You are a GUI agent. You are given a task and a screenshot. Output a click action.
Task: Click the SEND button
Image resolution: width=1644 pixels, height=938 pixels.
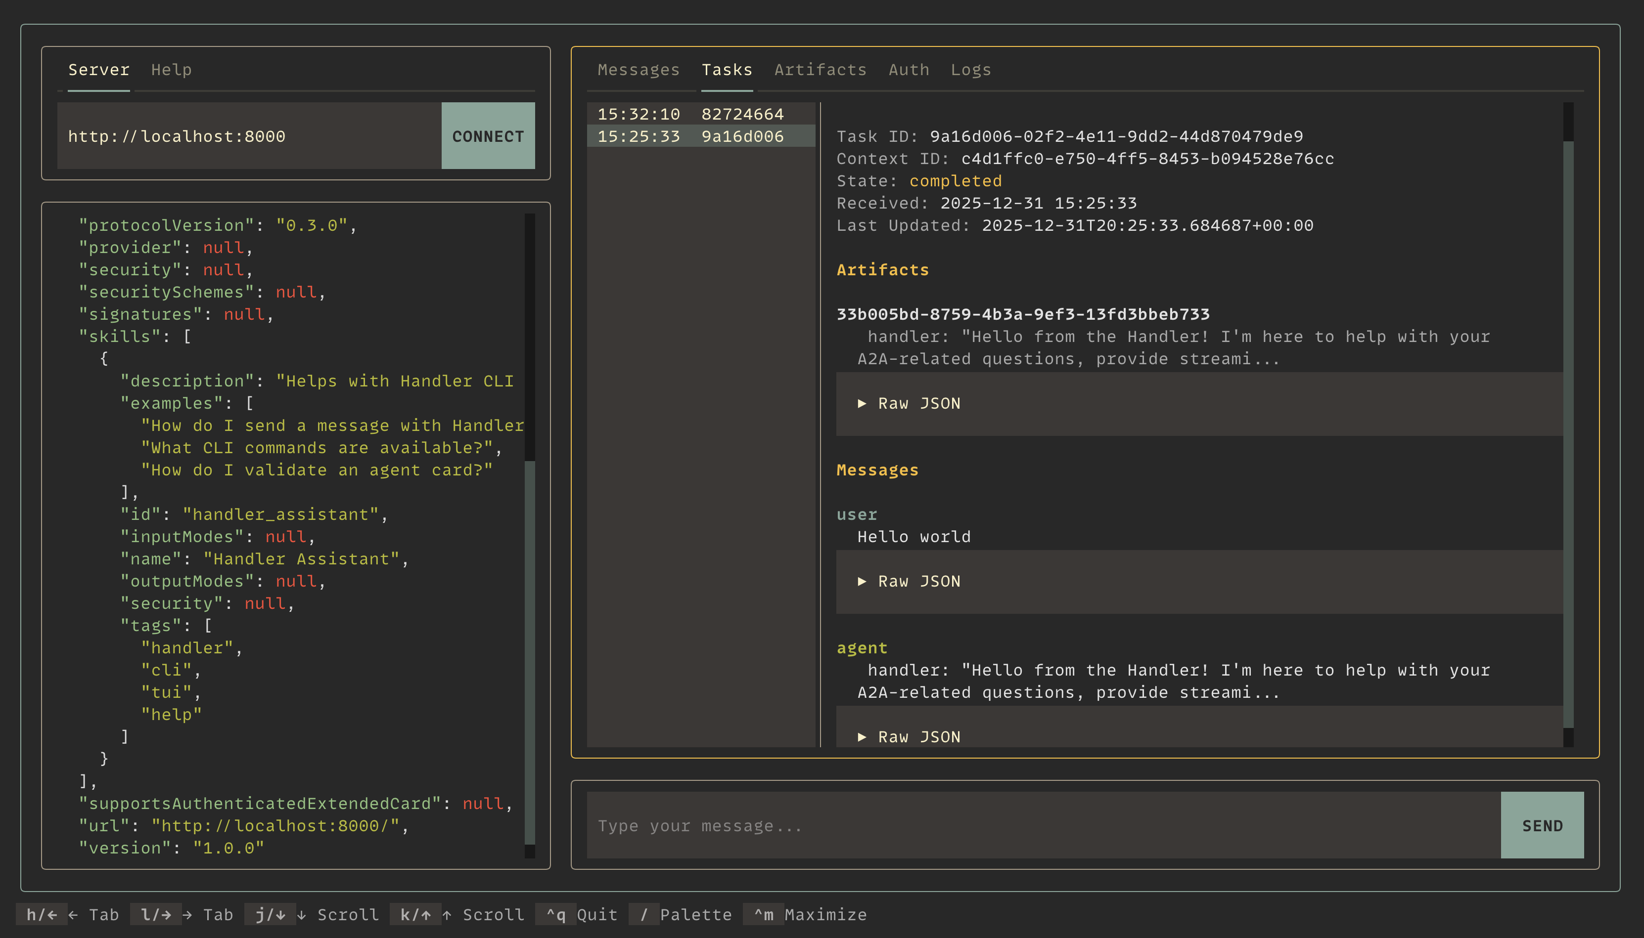[x=1542, y=825]
